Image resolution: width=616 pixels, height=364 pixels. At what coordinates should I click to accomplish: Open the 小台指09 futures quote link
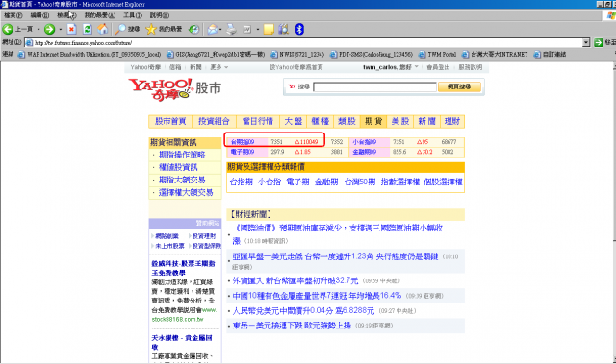point(364,142)
